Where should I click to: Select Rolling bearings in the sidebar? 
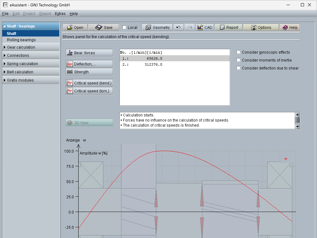pyautogui.click(x=21, y=40)
